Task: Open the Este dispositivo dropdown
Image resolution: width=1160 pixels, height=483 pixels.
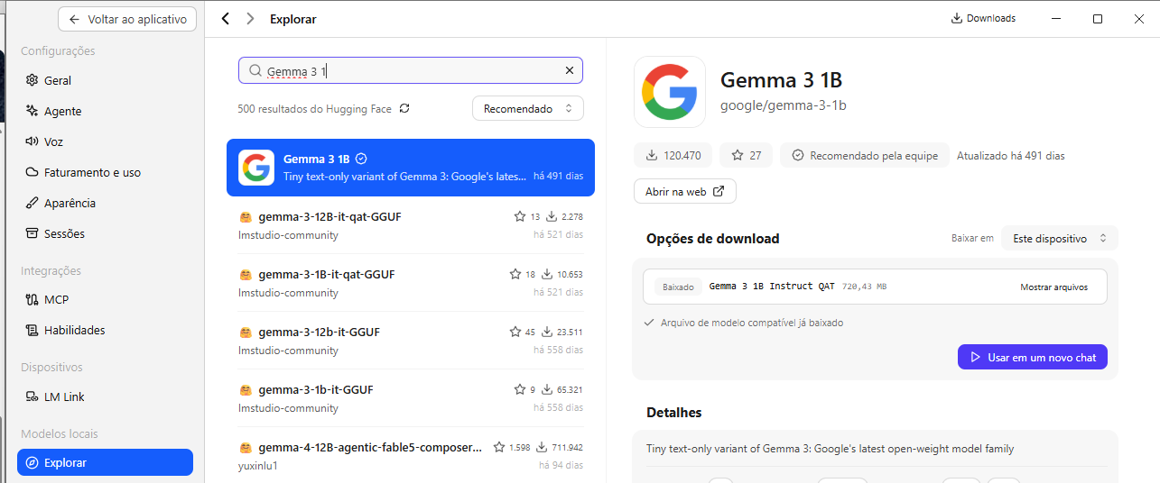Action: tap(1060, 238)
